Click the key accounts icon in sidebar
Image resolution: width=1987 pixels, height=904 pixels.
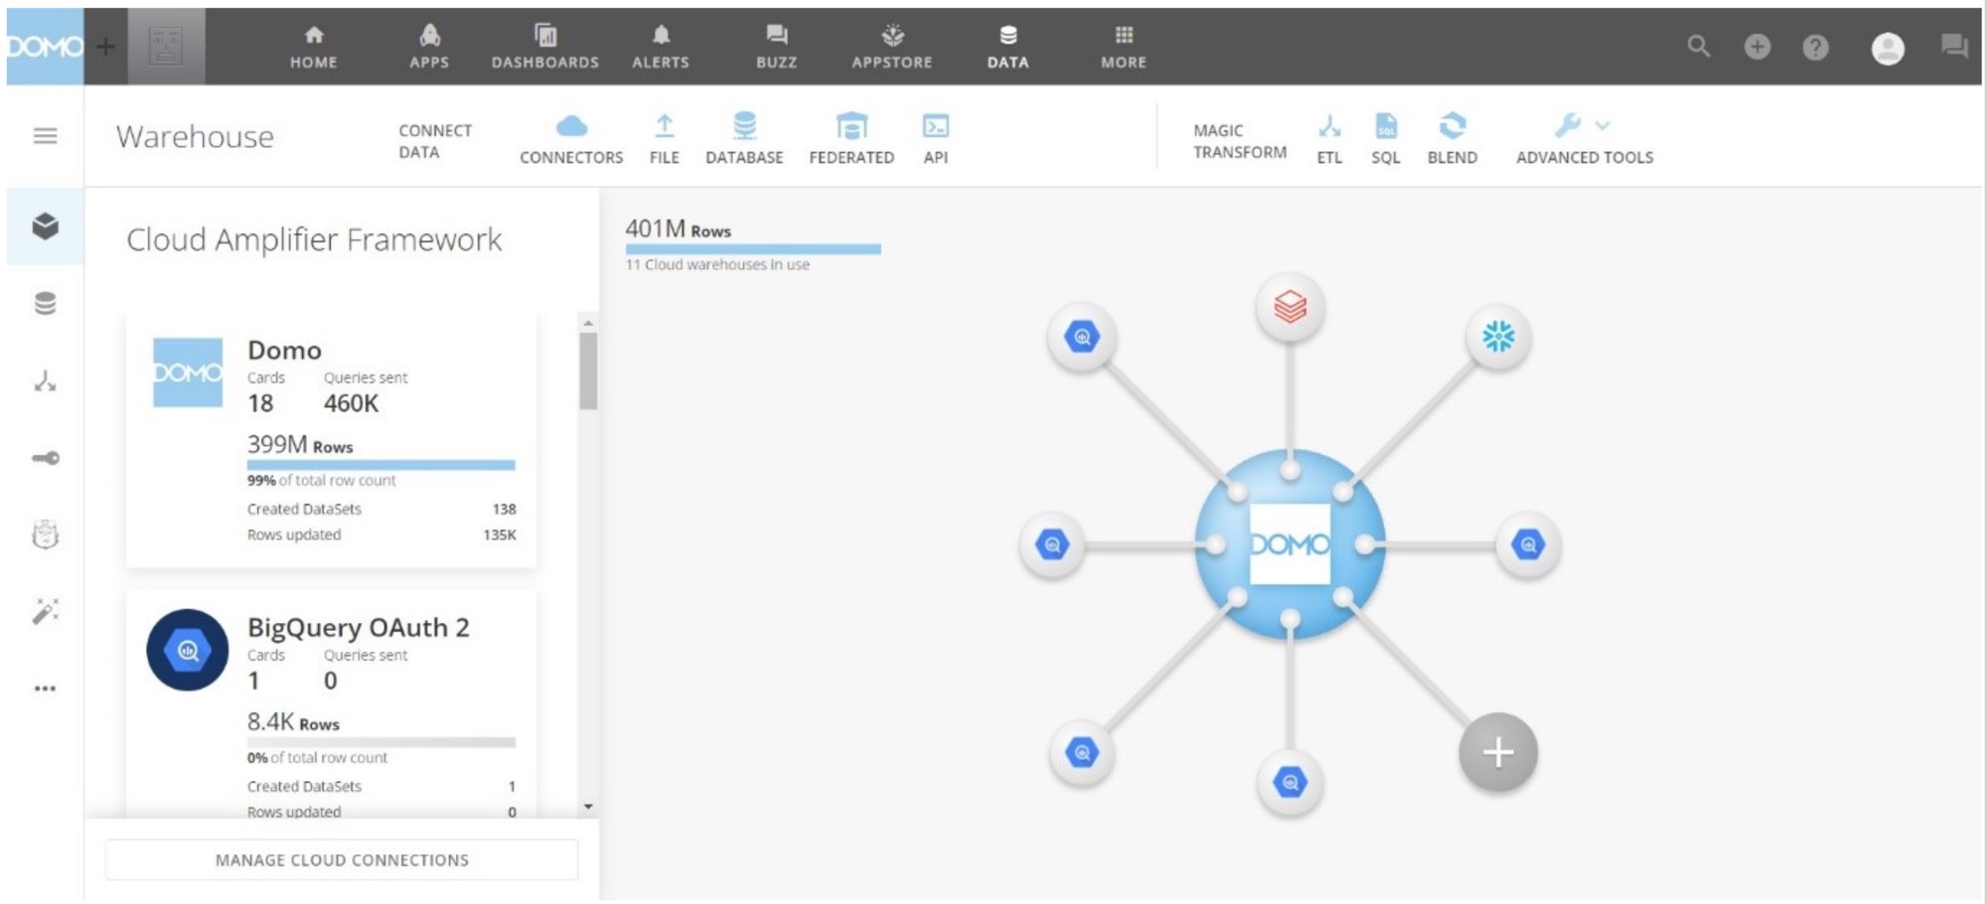click(44, 457)
